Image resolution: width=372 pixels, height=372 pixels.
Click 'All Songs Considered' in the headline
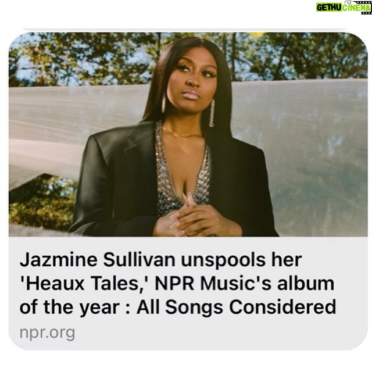(x=236, y=307)
